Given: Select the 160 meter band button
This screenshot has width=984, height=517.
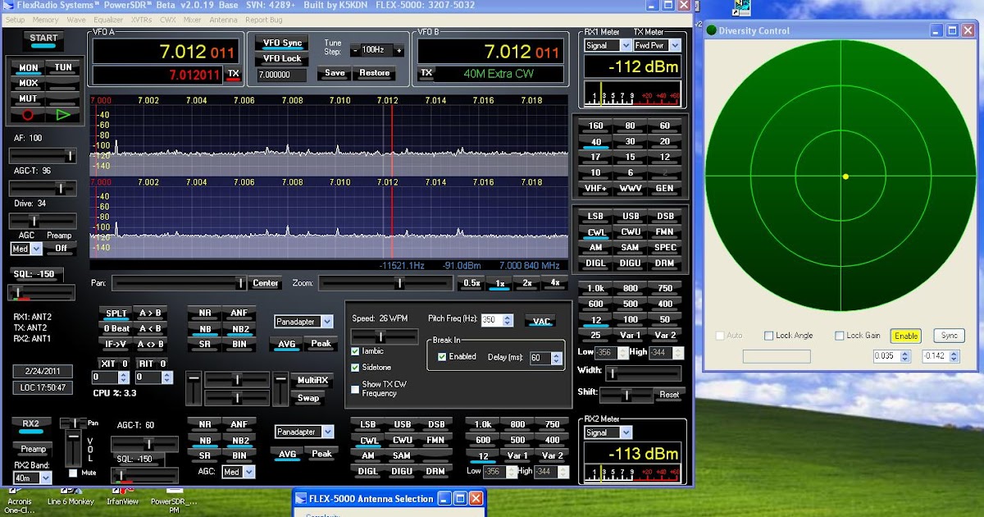Looking at the screenshot, I should coord(595,126).
